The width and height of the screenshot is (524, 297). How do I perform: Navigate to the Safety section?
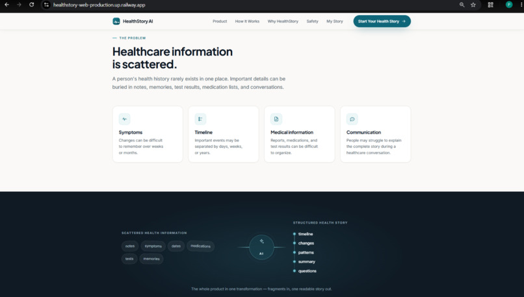pyautogui.click(x=313, y=21)
